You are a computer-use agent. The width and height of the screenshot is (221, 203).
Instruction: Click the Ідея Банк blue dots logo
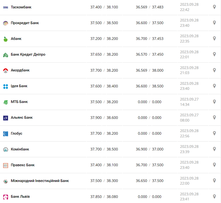[x=6, y=86]
